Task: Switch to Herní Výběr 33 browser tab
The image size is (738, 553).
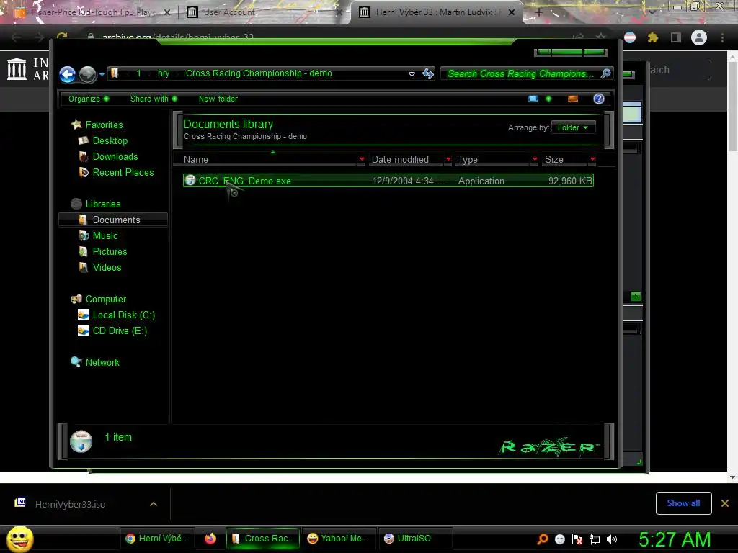Action: pos(434,12)
